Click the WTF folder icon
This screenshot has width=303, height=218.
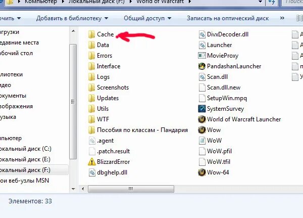pos(91,119)
